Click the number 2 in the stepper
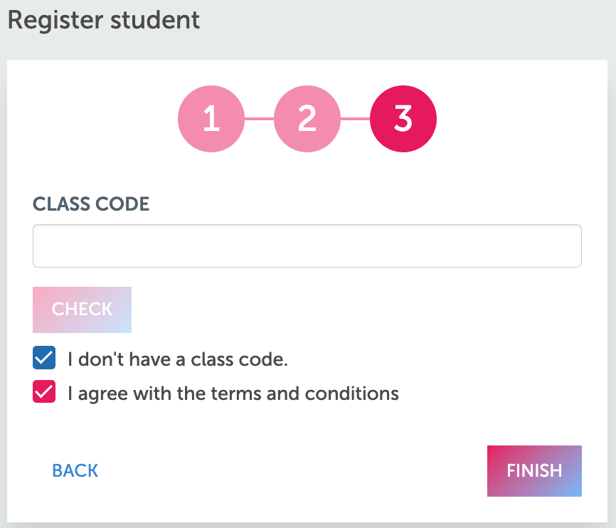Viewport: 616px width, 528px height. point(307,119)
